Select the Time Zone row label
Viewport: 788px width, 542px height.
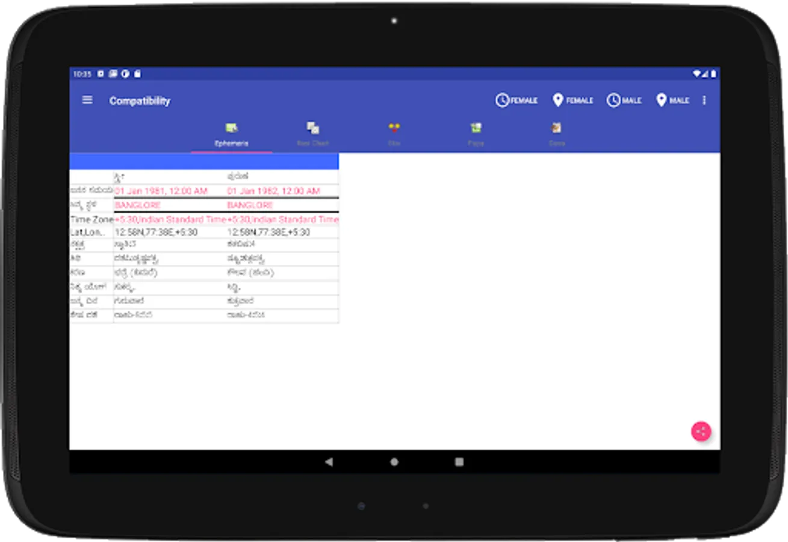(x=92, y=220)
